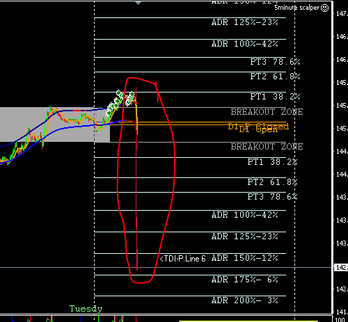The image size is (348, 322).
Task: Click the PT1 38.2% label above the breakout zone
Action: coord(275,97)
